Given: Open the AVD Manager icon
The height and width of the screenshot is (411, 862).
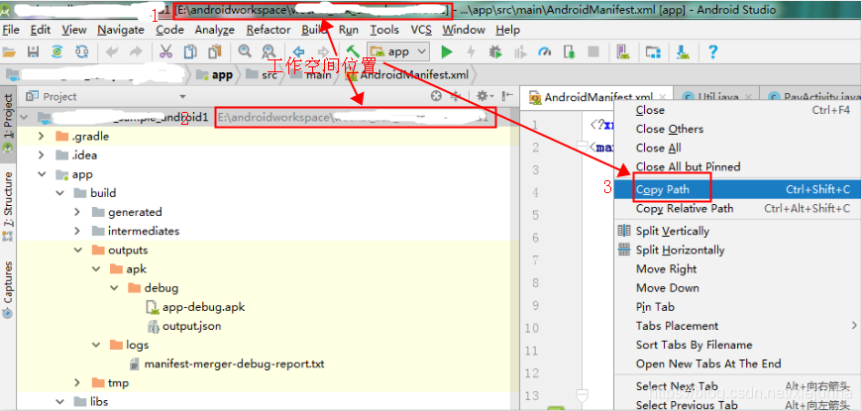Looking at the screenshot, I should (623, 52).
